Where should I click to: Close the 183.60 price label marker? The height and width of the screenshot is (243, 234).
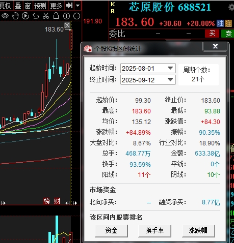(x=67, y=25)
